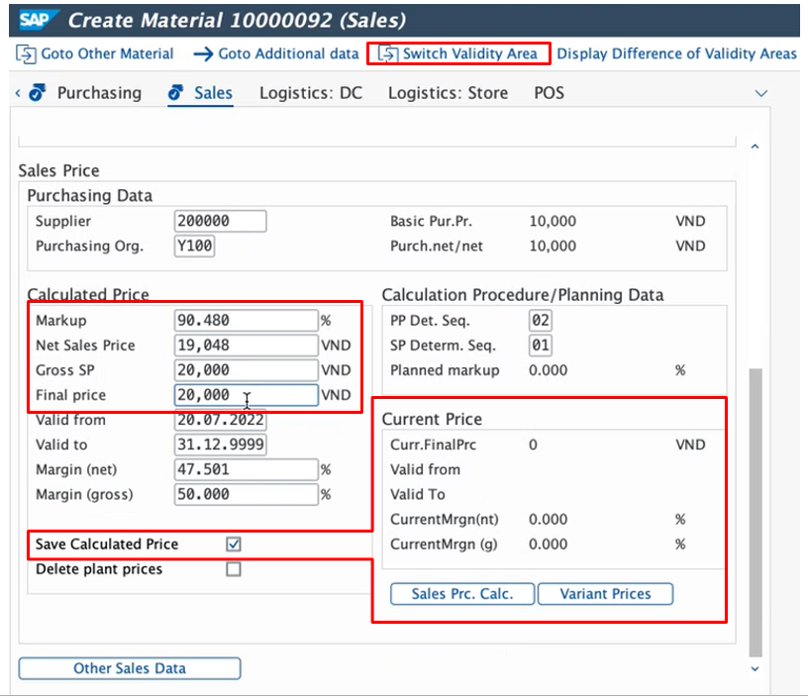Click the Other Sales Data button

click(x=130, y=668)
